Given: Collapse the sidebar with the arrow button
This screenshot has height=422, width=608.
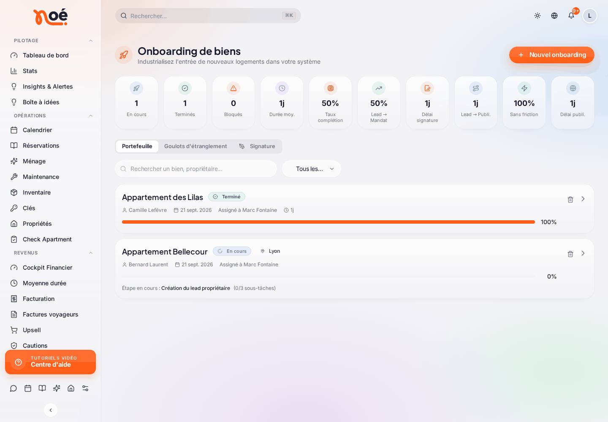Looking at the screenshot, I should pos(51,410).
